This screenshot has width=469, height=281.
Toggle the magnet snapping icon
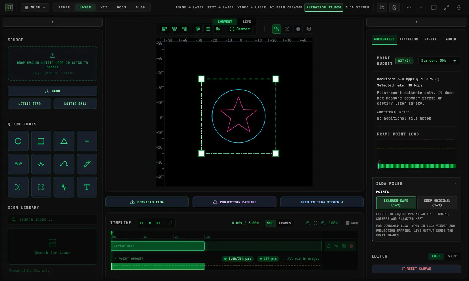pyautogui.click(x=309, y=29)
